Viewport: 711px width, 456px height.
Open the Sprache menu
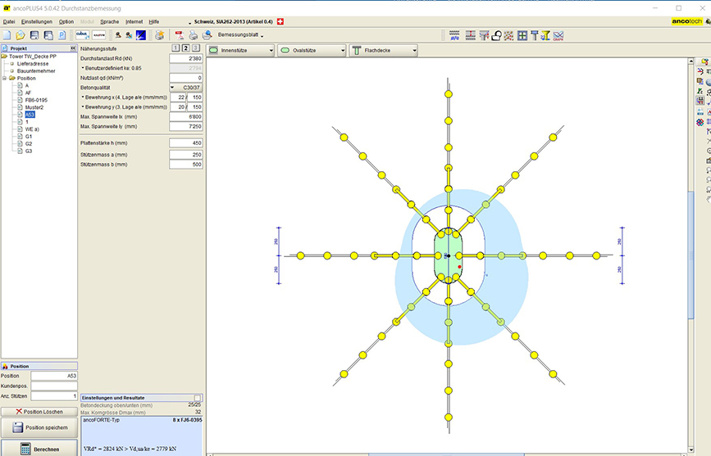pyautogui.click(x=110, y=20)
